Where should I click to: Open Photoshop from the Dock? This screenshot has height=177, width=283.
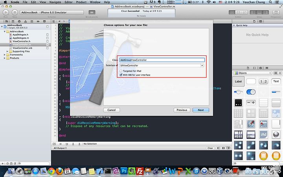tap(124, 171)
